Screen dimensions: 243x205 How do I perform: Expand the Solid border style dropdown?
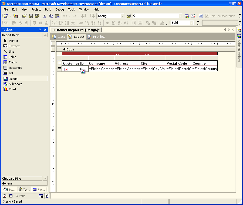tap(192, 23)
